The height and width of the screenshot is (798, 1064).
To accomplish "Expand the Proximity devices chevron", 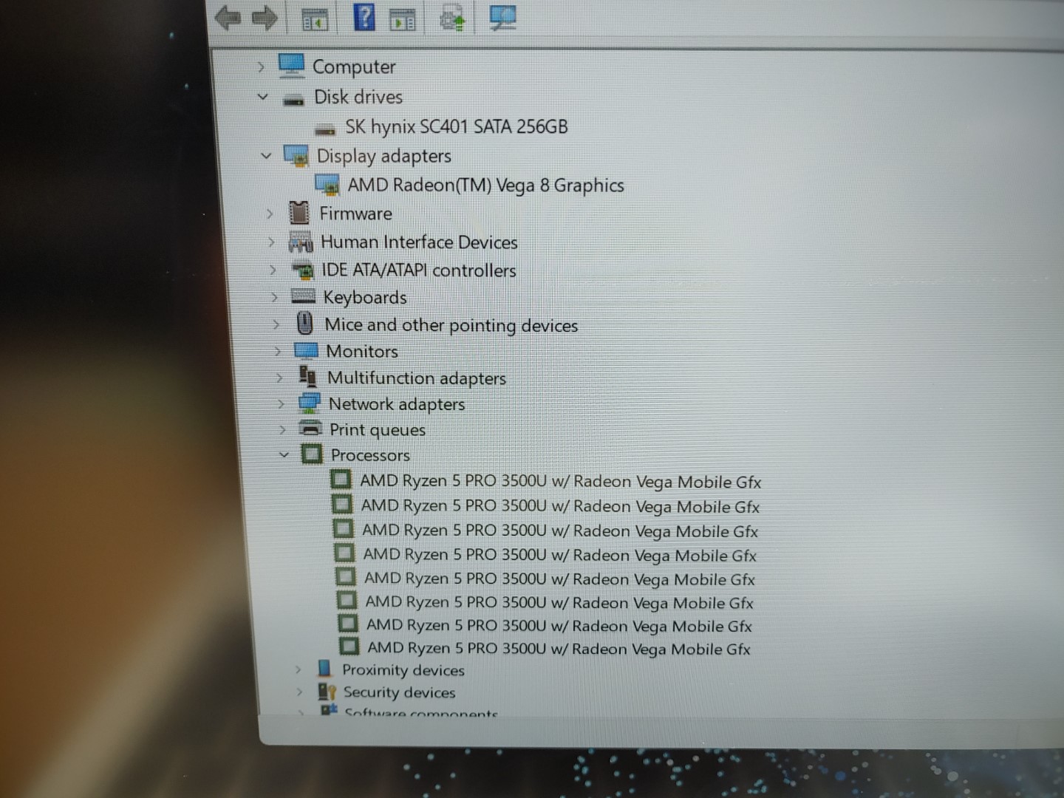I will (x=298, y=669).
